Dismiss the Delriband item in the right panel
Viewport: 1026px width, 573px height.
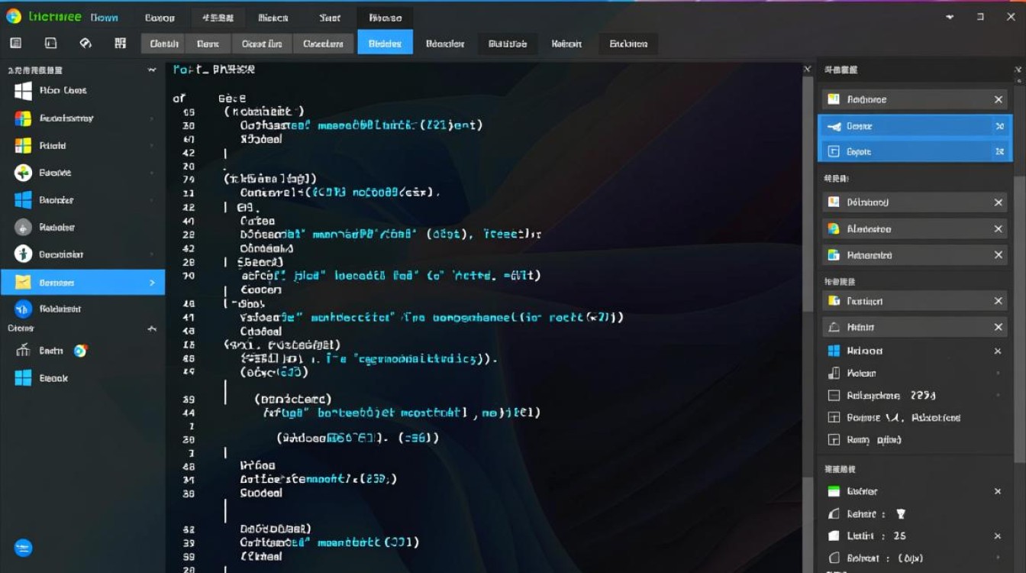[999, 202]
